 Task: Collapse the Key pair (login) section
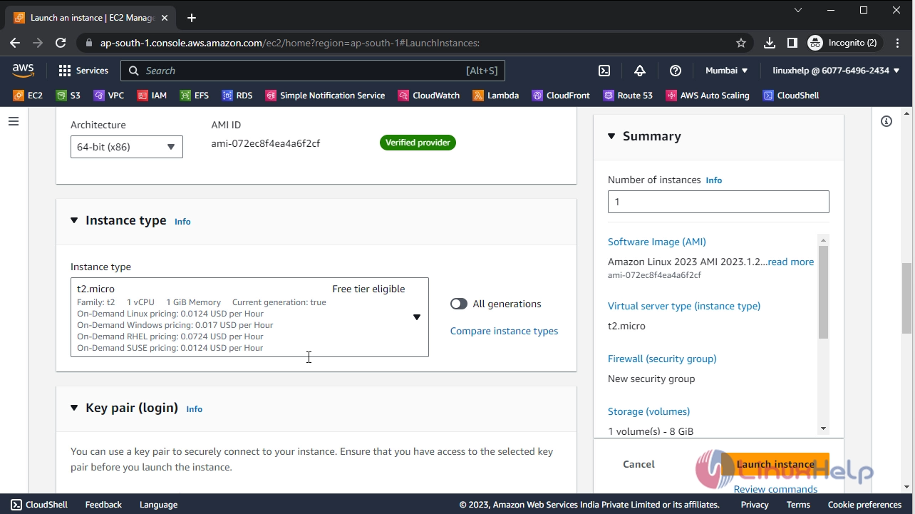click(x=74, y=408)
